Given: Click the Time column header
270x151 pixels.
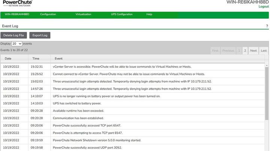Looking at the screenshot, I should 39,59.
